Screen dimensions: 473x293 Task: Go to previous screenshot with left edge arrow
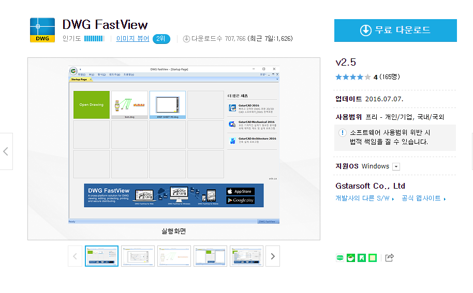[x=6, y=151]
